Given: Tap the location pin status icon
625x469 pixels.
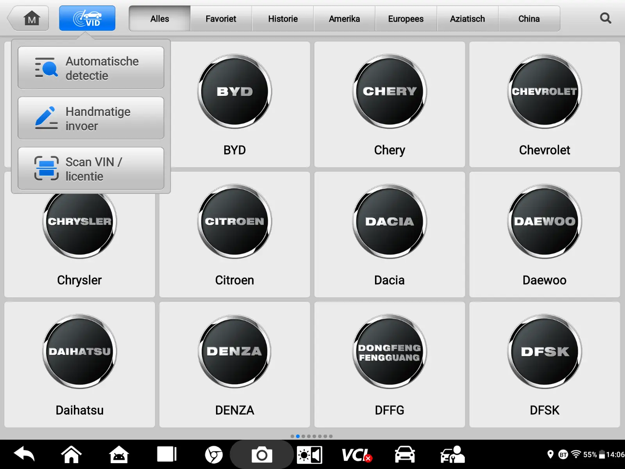Looking at the screenshot, I should tap(550, 454).
